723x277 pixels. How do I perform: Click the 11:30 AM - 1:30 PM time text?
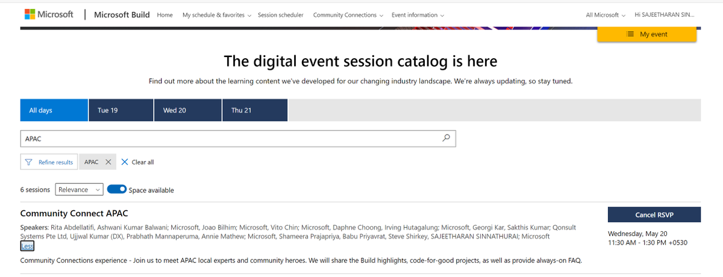[648, 243]
